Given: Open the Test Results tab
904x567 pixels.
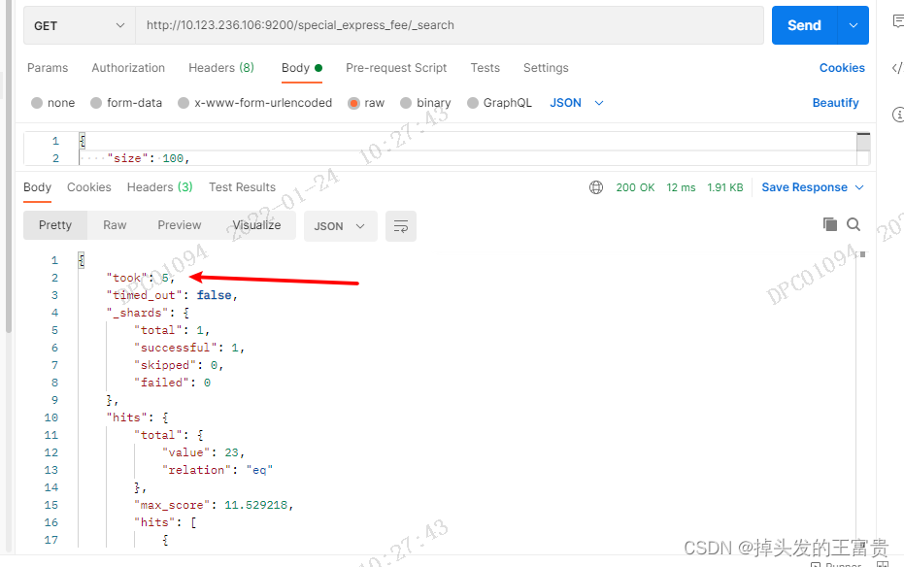Looking at the screenshot, I should (x=242, y=187).
